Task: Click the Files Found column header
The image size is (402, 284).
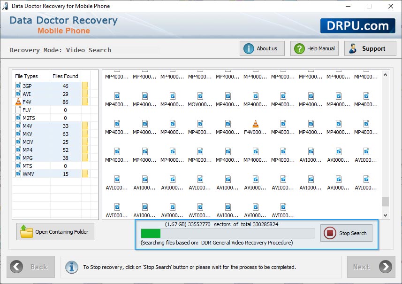Action: point(65,76)
